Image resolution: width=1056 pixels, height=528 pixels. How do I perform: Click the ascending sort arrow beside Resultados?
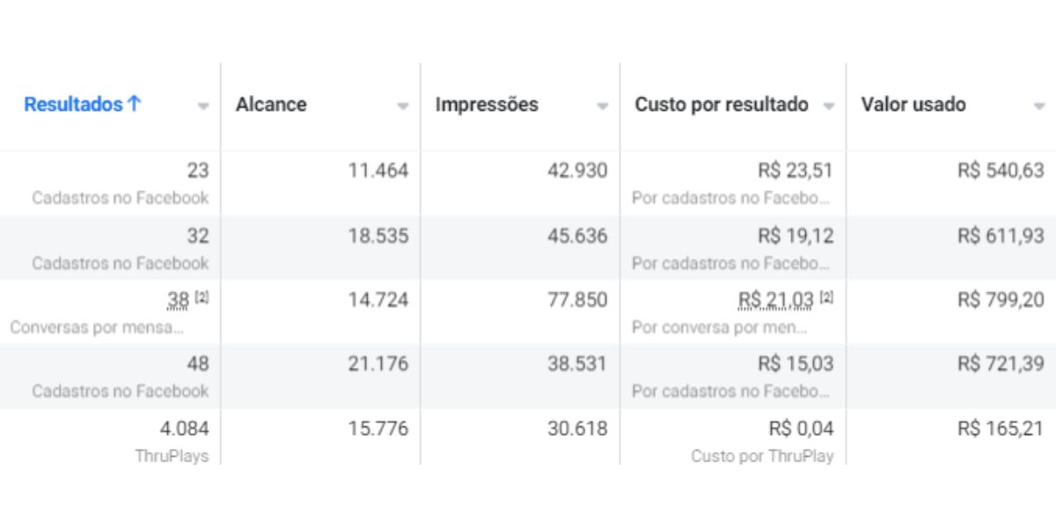[135, 104]
